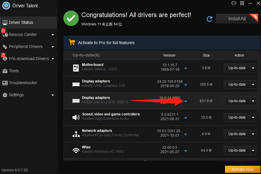
Task: Open version dropdown for Motherboard driver
Action: pyautogui.click(x=186, y=69)
